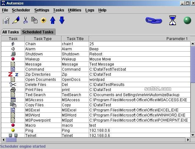Image resolution: width=195 pixels, height=149 pixels.
Task: Click the green sphere status icon
Action: coord(187,20)
